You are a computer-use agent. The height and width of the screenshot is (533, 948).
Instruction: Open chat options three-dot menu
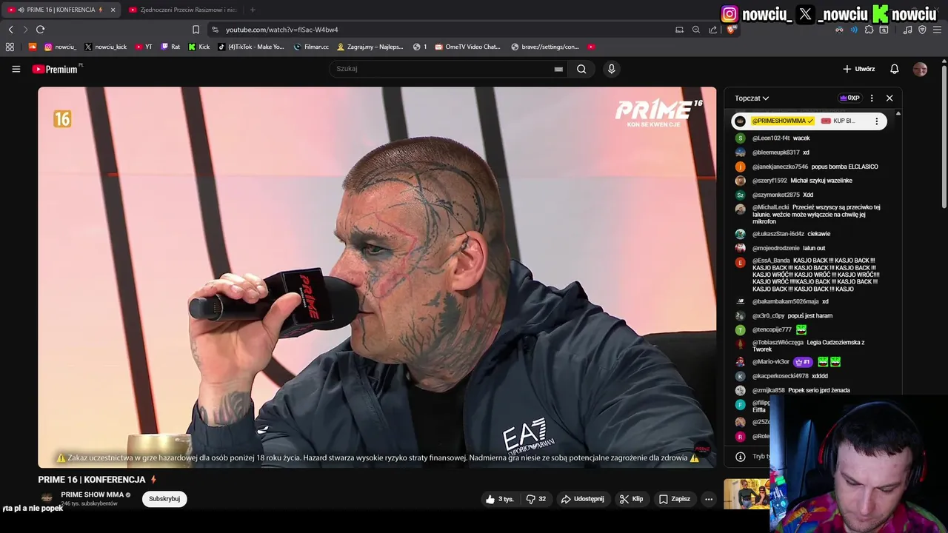[x=872, y=98]
